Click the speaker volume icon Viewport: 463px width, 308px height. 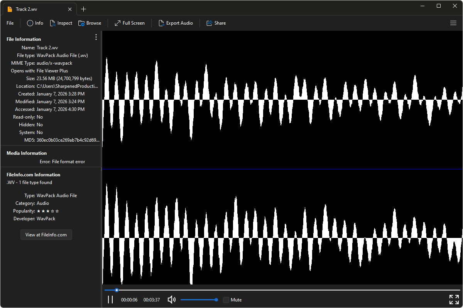(x=172, y=300)
